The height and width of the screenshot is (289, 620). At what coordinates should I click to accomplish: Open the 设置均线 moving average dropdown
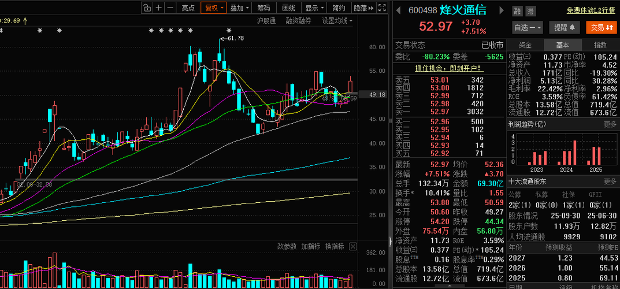click(x=337, y=21)
